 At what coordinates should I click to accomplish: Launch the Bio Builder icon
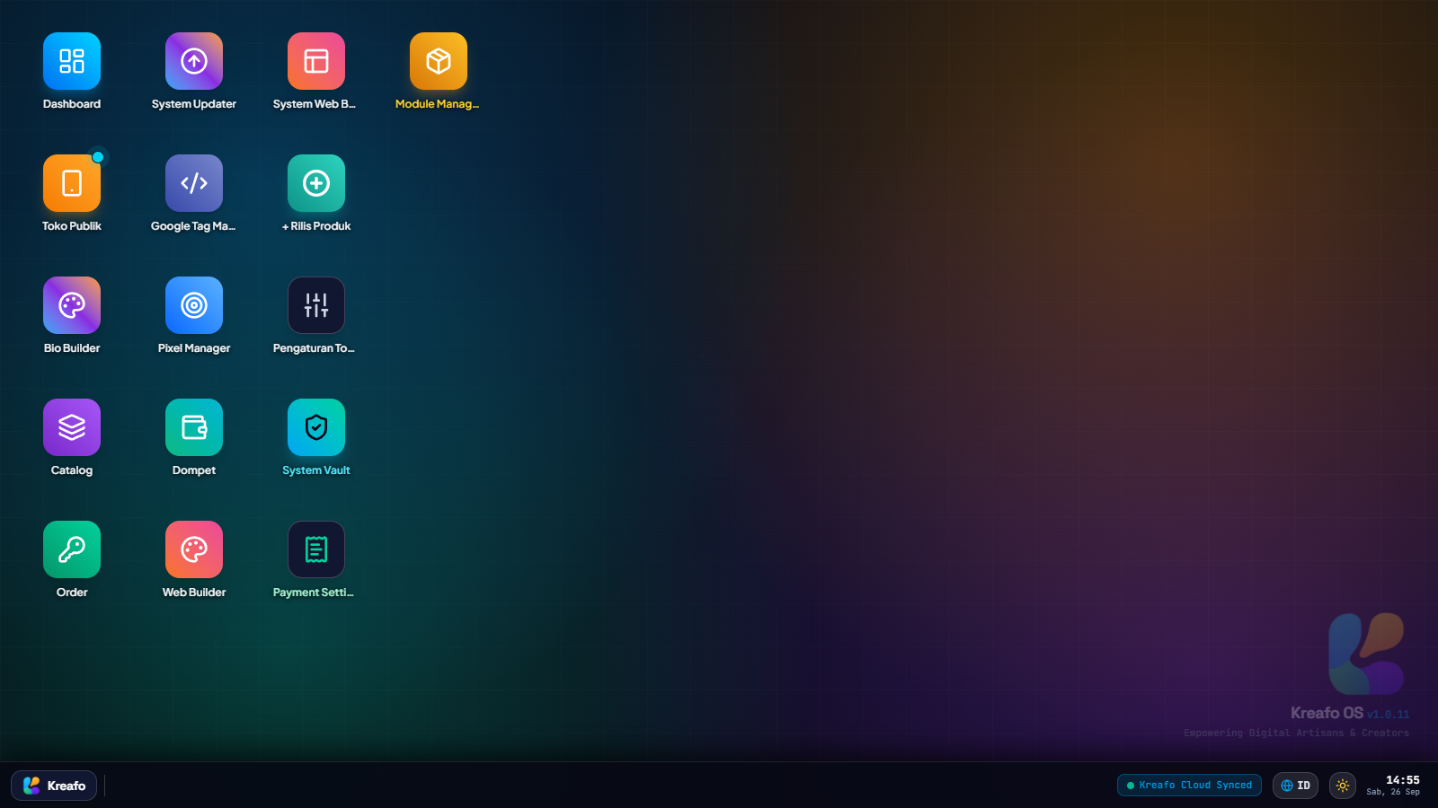tap(72, 305)
